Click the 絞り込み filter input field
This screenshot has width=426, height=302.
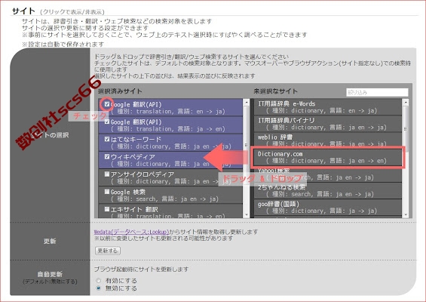377,92
